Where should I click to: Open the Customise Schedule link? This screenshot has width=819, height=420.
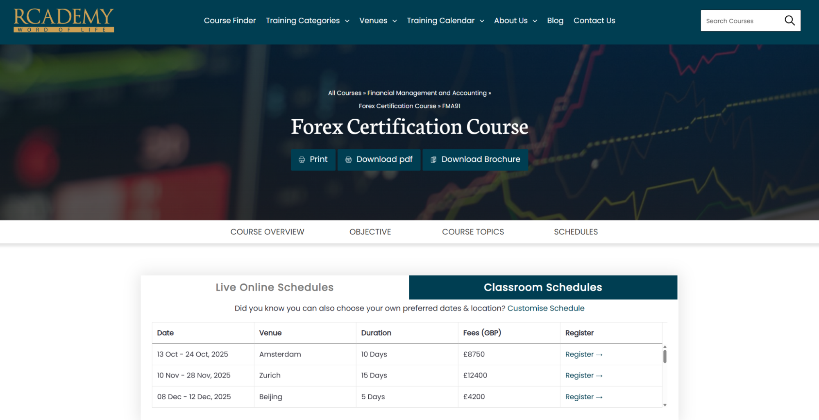click(x=546, y=308)
